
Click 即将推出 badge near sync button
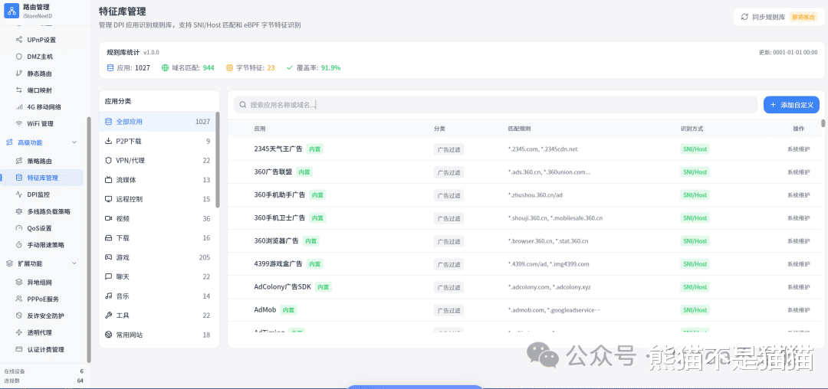click(x=803, y=17)
